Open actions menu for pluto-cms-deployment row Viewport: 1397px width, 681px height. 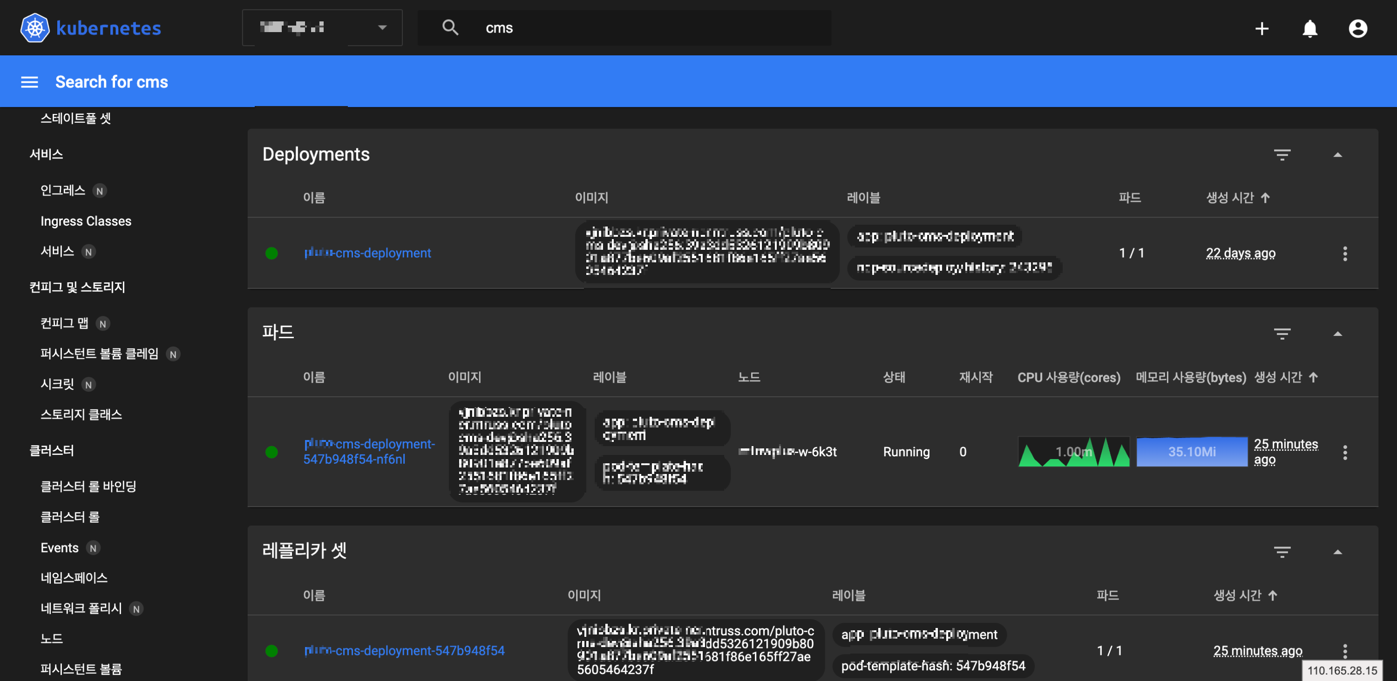tap(1344, 254)
